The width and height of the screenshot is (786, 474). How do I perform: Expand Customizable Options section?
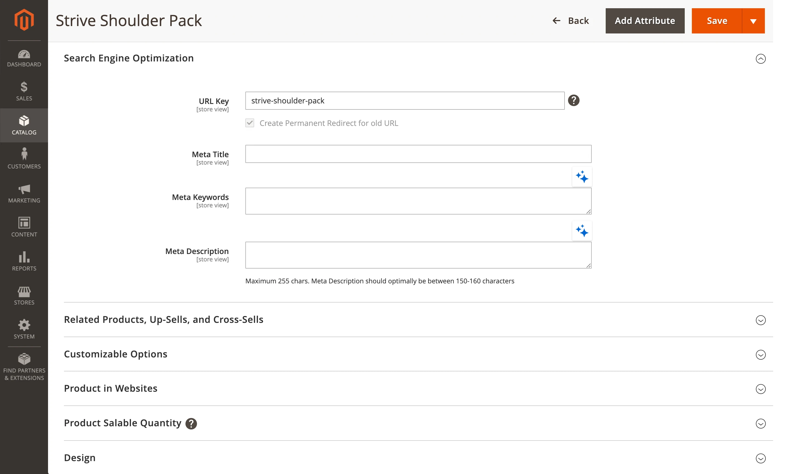[x=760, y=354]
